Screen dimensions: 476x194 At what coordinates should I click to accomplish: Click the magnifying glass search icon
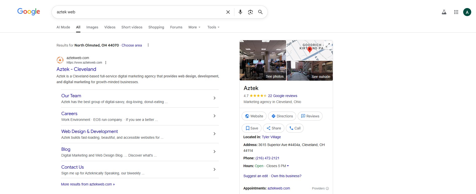tap(260, 12)
